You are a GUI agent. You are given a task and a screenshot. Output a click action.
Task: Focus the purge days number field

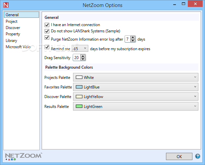128,39
